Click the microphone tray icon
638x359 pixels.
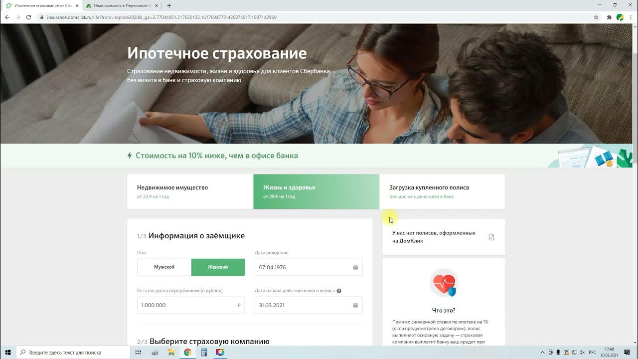point(558,353)
